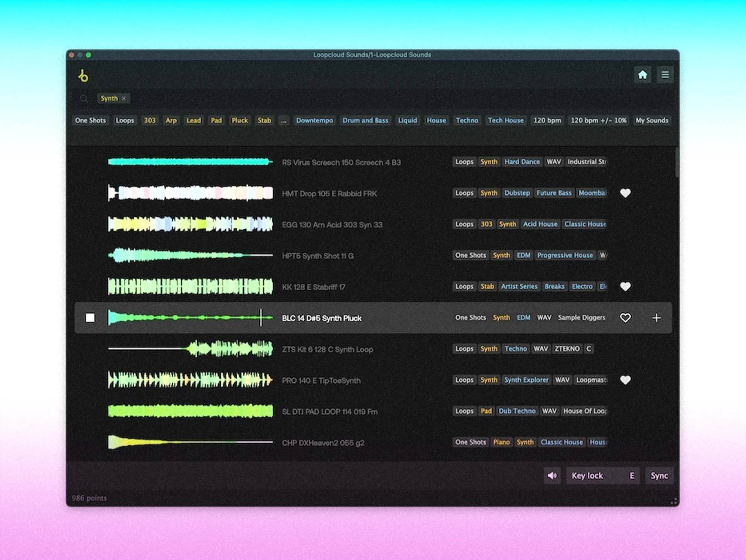Viewport: 746px width, 560px height.
Task: Expand more instrument tags with ellipsis
Action: [284, 120]
